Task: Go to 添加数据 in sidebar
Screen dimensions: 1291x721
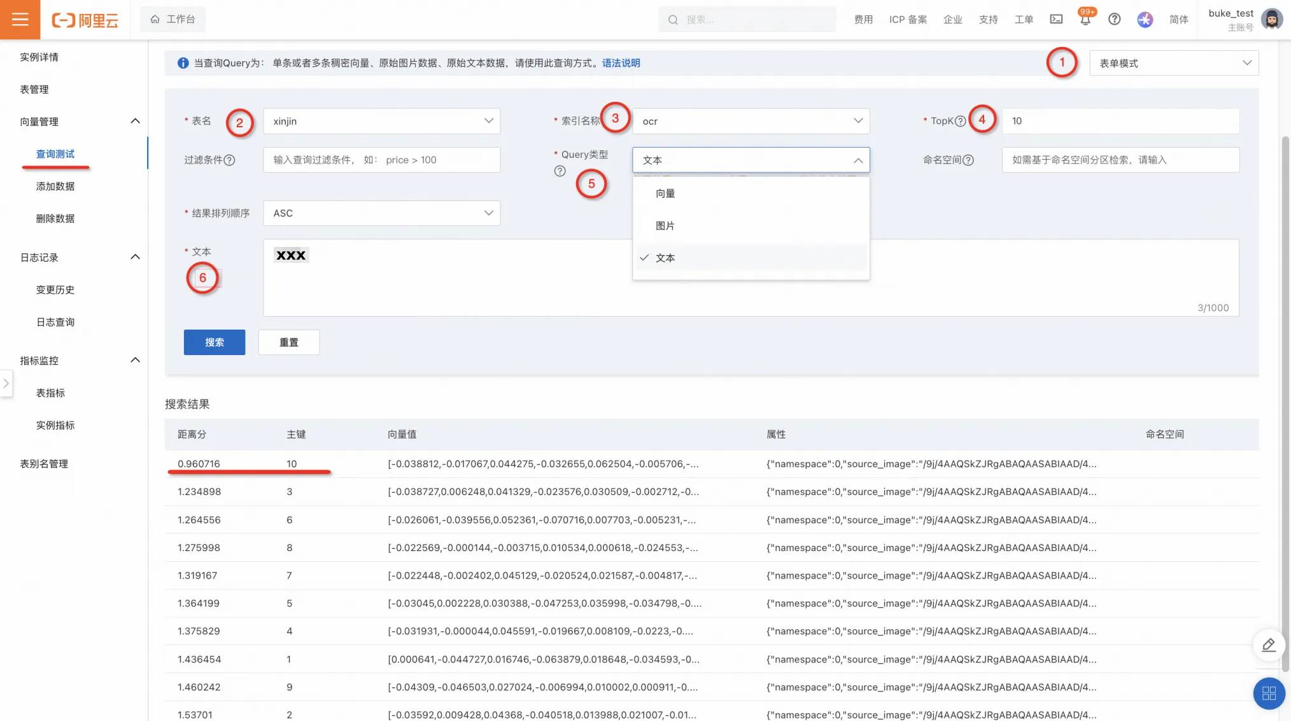Action: (x=55, y=186)
